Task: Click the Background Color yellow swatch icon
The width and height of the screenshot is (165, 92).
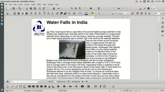Action: click(x=92, y=14)
